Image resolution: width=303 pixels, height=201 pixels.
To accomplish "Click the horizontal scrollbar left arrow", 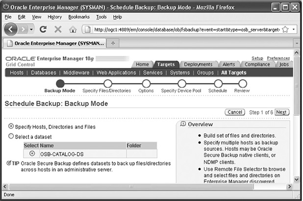I will [5, 186].
